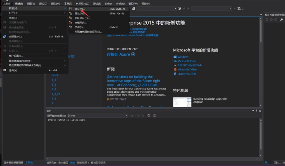Image resolution: width=285 pixels, height=166 pixels.
Task: Expand the Open (打开) submenu arrow
Action: (x=65, y=13)
